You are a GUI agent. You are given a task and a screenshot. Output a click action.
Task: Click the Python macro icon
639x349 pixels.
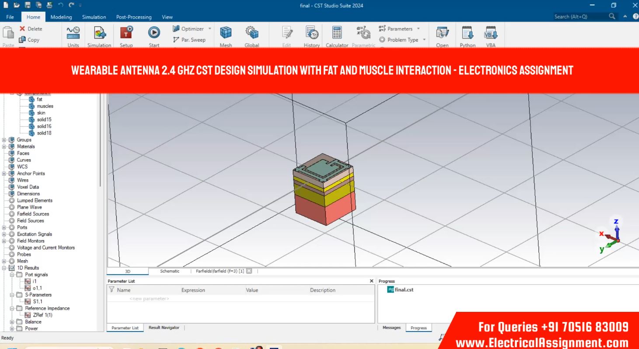pos(468,33)
